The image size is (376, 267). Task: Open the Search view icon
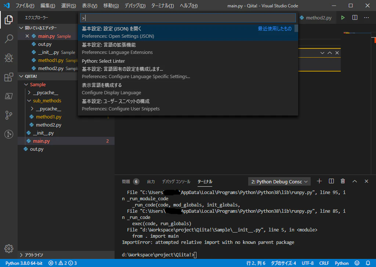pyautogui.click(x=9, y=39)
